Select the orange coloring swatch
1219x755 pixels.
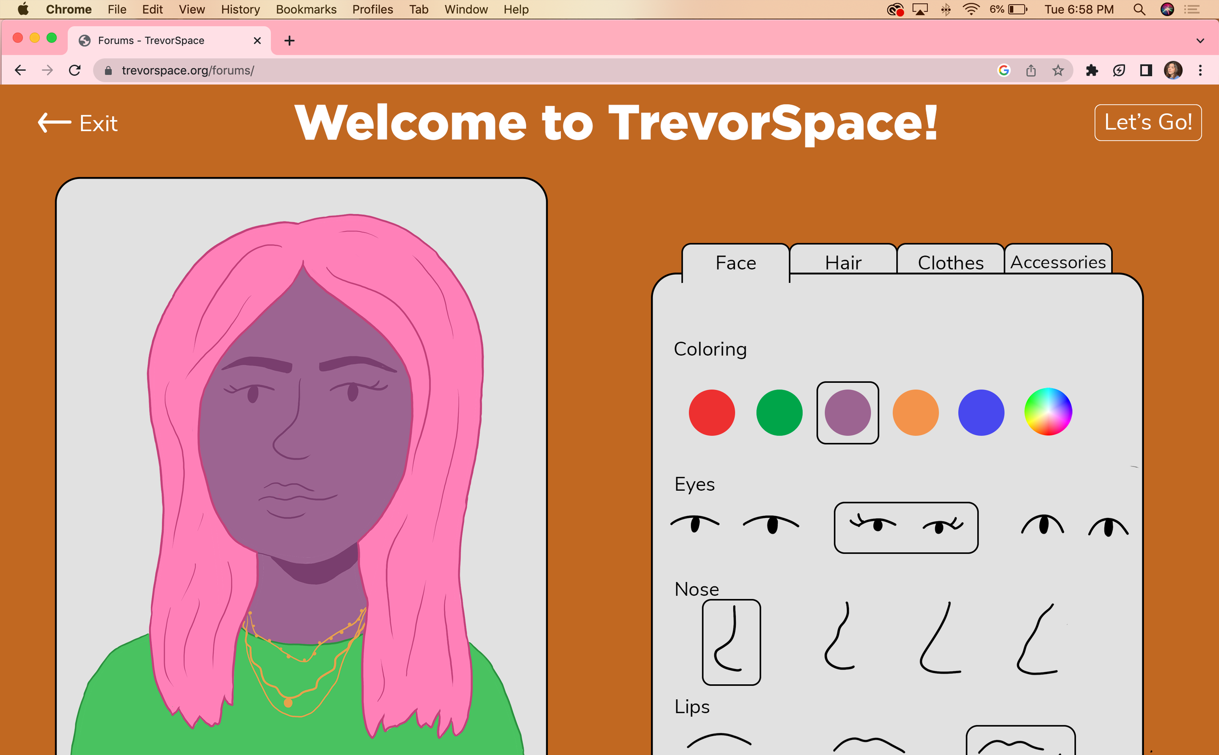tap(916, 413)
